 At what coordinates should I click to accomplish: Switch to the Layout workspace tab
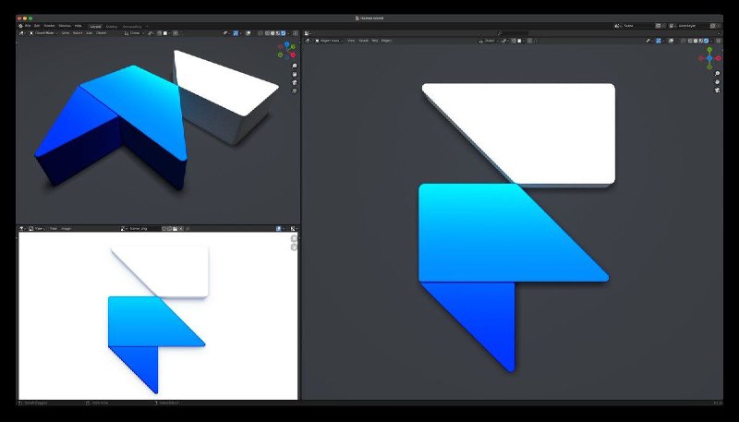pyautogui.click(x=95, y=25)
